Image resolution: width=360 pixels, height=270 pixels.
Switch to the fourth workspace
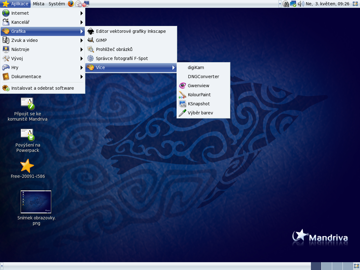tap(347, 266)
